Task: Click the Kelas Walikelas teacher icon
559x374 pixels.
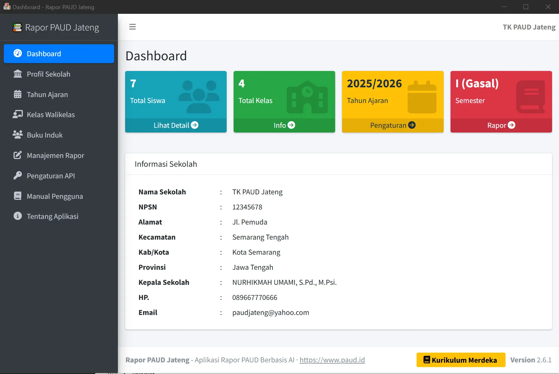Action: pyautogui.click(x=18, y=114)
